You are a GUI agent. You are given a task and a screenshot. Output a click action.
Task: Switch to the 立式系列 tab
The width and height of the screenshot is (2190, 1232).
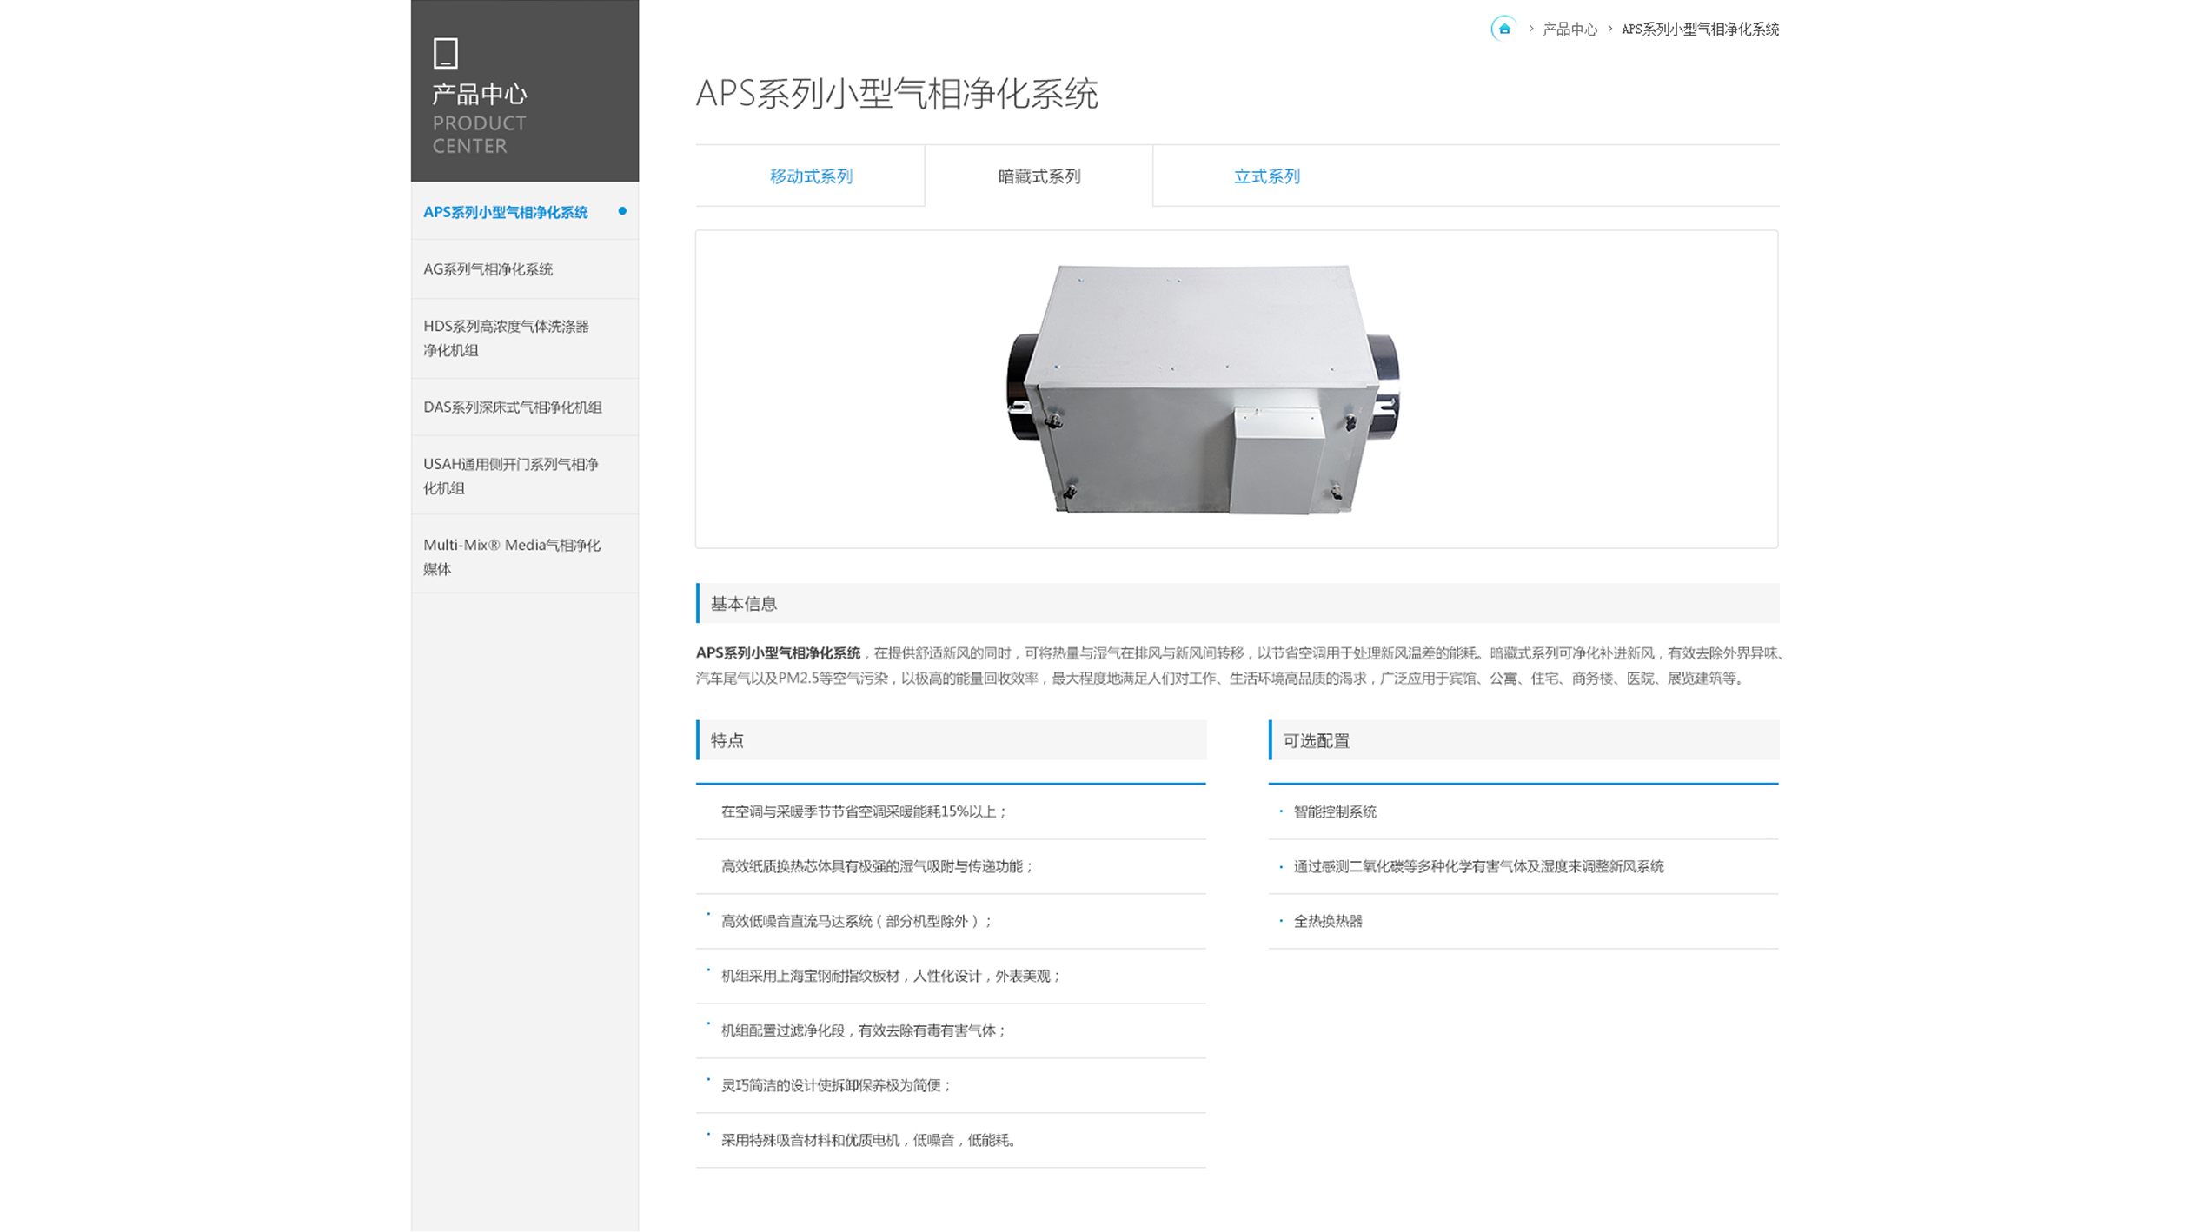tap(1265, 176)
